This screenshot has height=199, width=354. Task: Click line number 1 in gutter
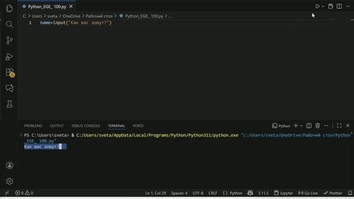[x=30, y=23]
